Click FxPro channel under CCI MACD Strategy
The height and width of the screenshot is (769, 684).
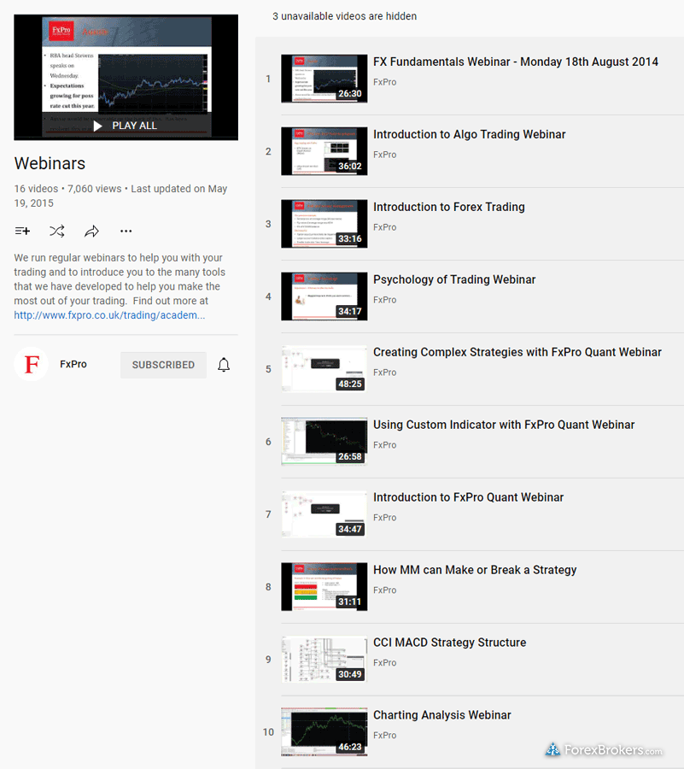[x=384, y=662]
